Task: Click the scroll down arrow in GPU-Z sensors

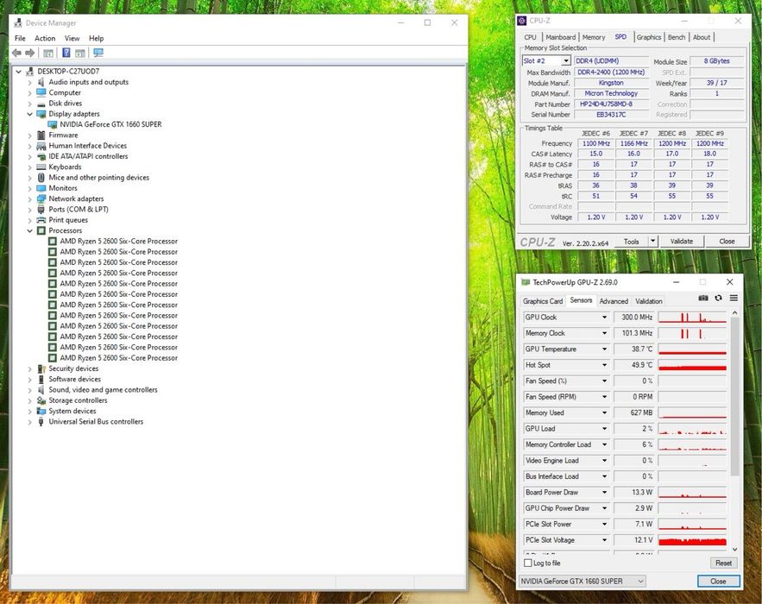Action: (x=734, y=550)
